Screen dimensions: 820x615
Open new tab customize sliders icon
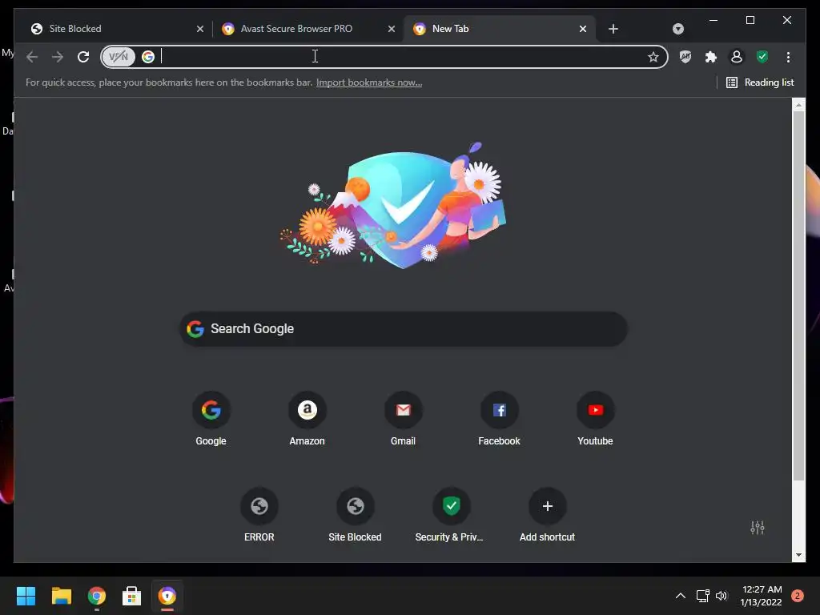758,528
